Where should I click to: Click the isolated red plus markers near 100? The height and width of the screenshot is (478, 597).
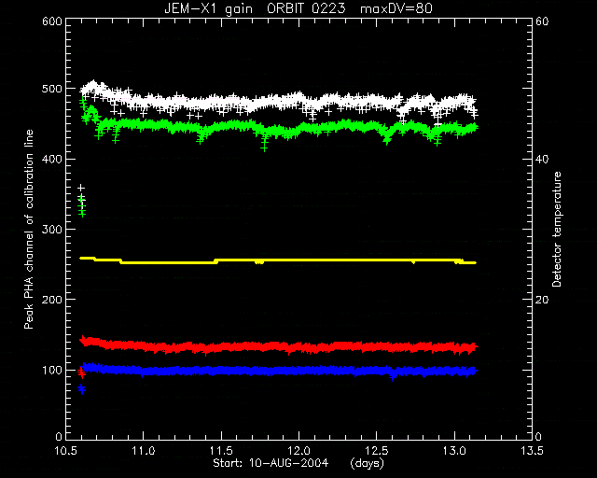pyautogui.click(x=81, y=373)
